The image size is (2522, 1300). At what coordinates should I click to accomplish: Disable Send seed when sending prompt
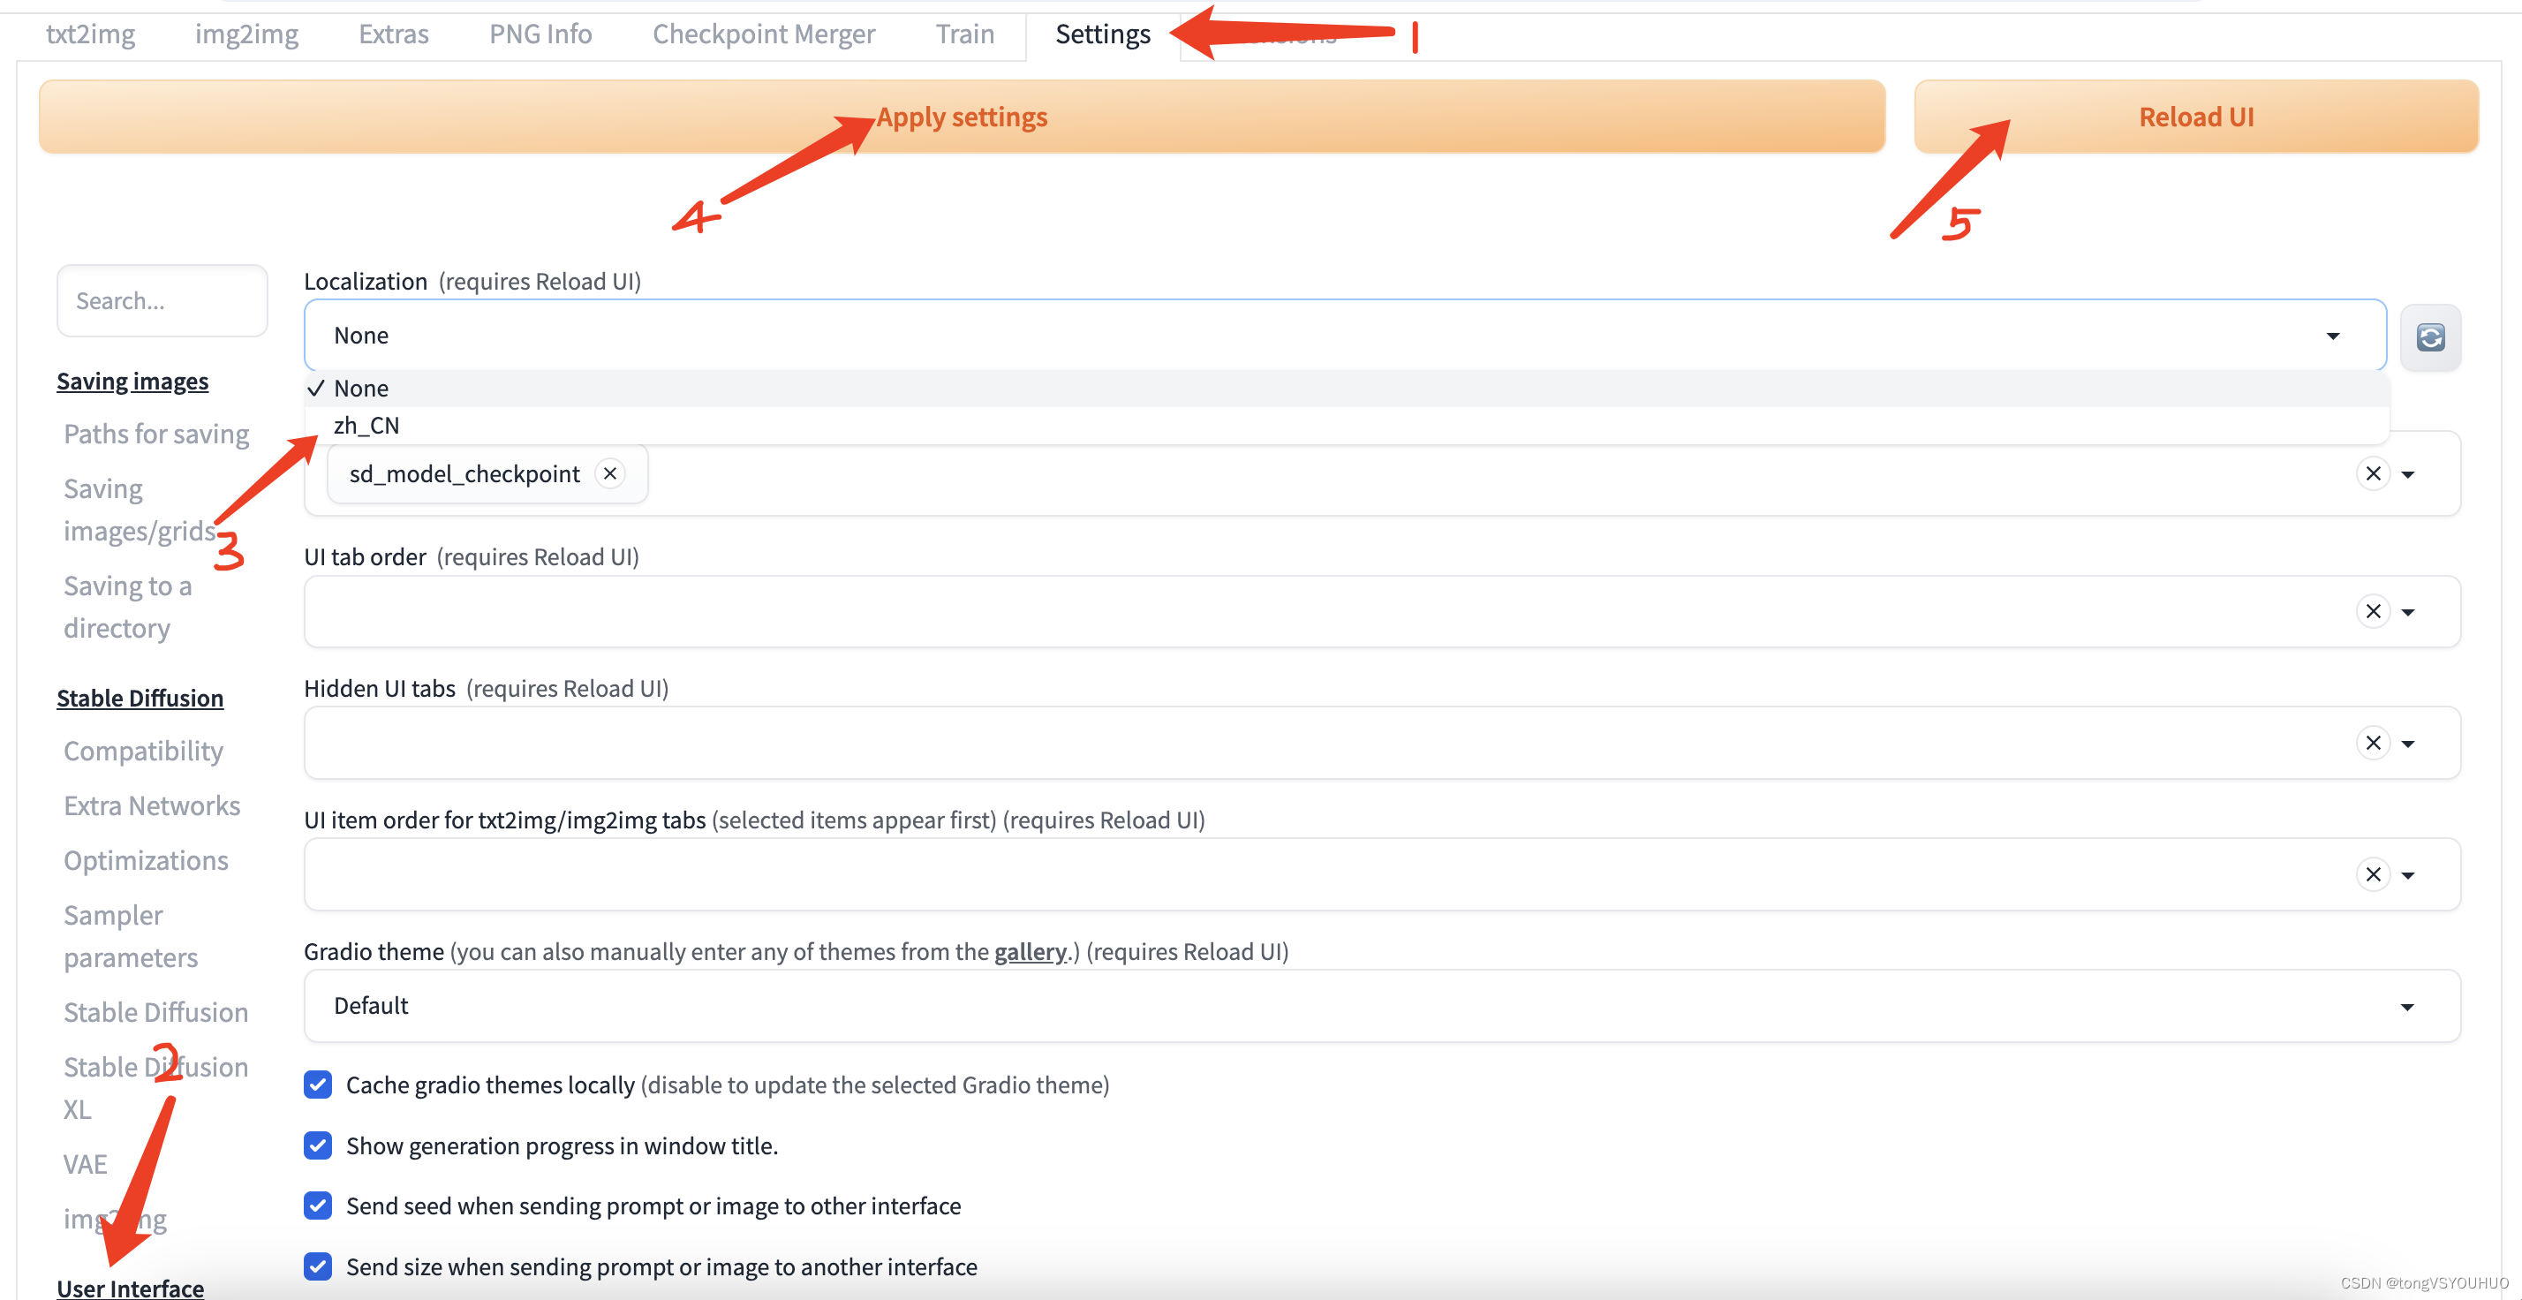318,1206
